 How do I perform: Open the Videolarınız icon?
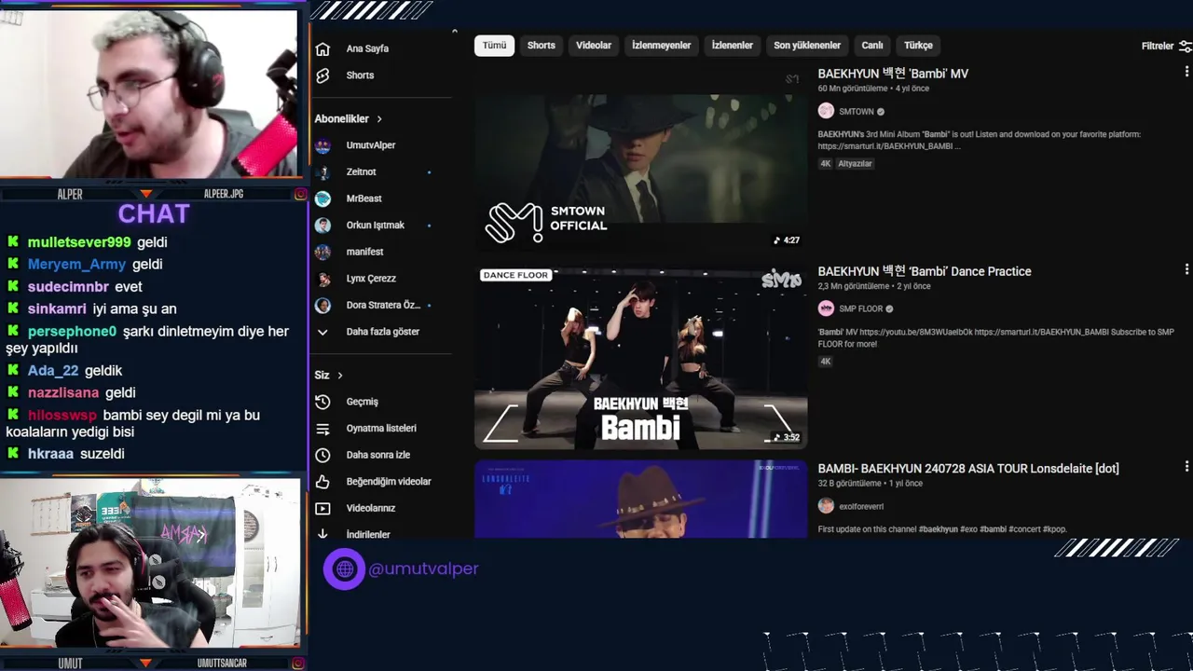pyautogui.click(x=322, y=509)
